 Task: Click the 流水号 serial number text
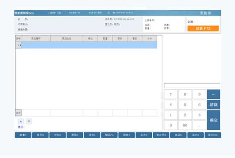pos(119,19)
